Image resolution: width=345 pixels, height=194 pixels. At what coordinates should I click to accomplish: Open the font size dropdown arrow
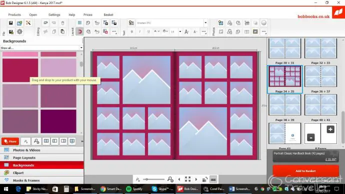point(180,31)
